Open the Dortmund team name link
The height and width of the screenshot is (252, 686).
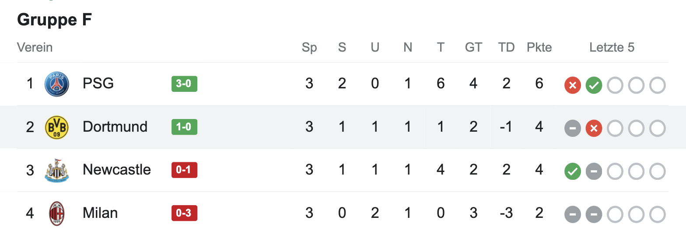pyautogui.click(x=115, y=126)
